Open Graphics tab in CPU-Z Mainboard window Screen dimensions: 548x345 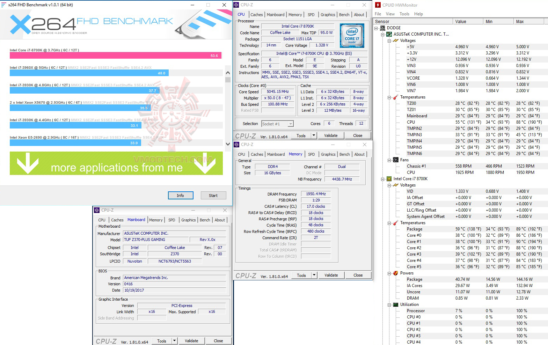click(188, 220)
